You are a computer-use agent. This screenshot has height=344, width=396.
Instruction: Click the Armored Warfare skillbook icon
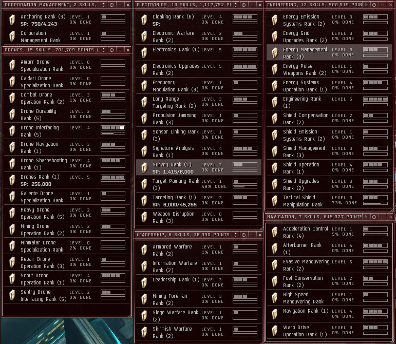coord(144,250)
